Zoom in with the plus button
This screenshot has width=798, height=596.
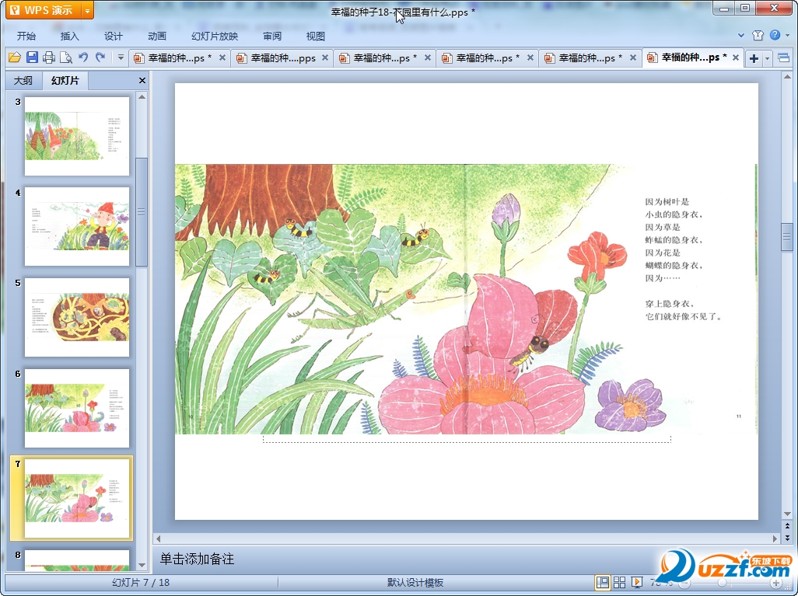pyautogui.click(x=775, y=583)
